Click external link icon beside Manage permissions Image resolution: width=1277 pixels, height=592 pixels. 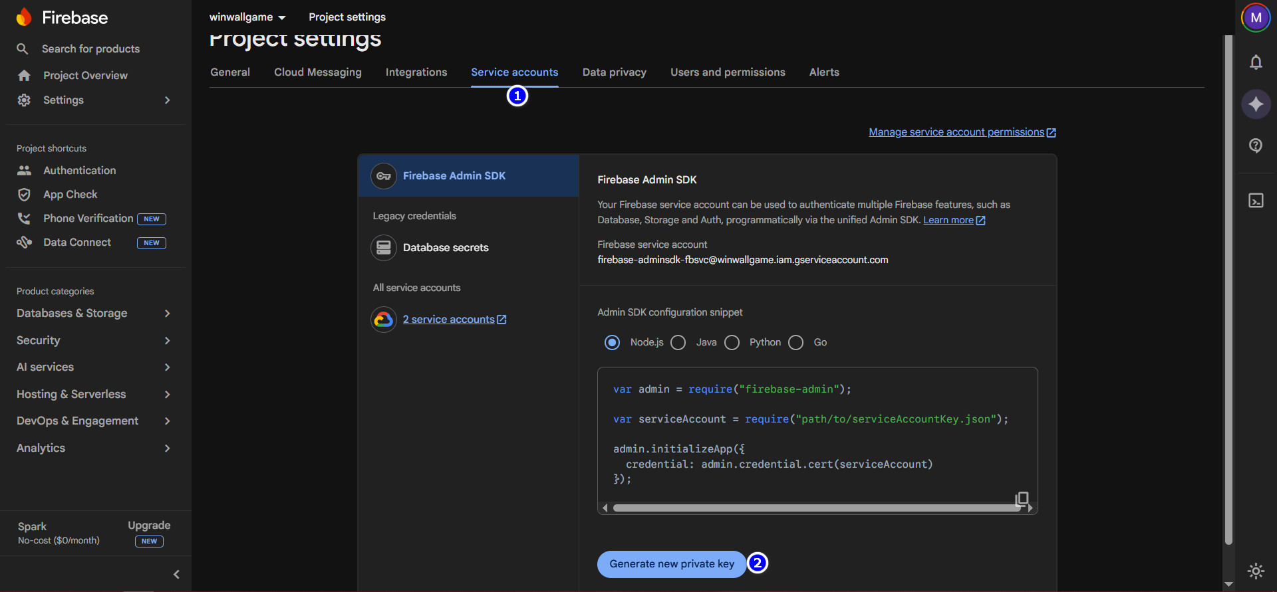(x=1052, y=133)
